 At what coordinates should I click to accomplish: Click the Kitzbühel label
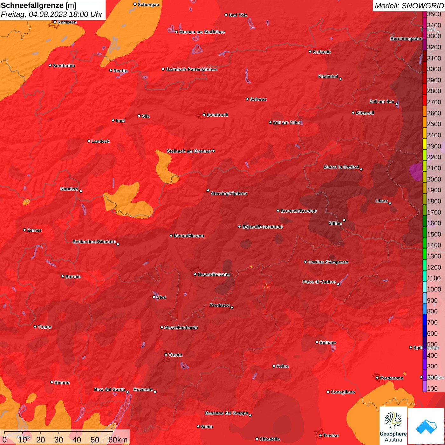point(328,76)
